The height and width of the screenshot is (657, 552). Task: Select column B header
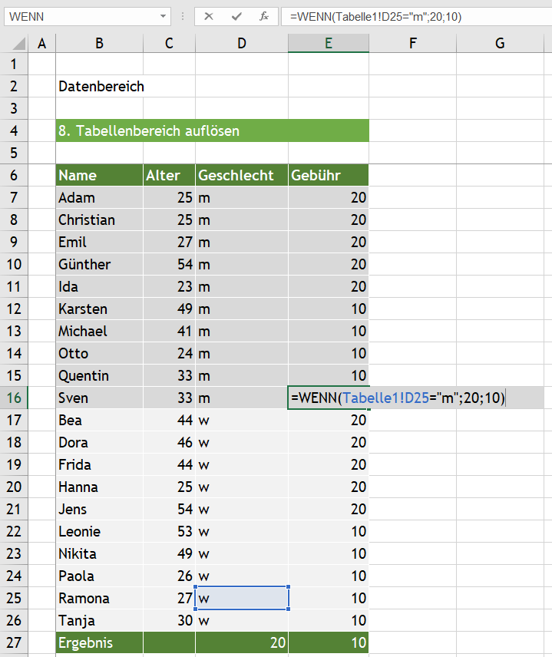[x=99, y=44]
